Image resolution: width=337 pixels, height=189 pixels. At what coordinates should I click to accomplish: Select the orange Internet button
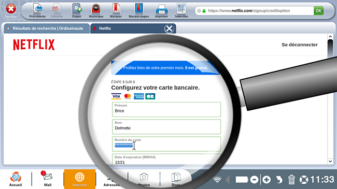coord(79,179)
